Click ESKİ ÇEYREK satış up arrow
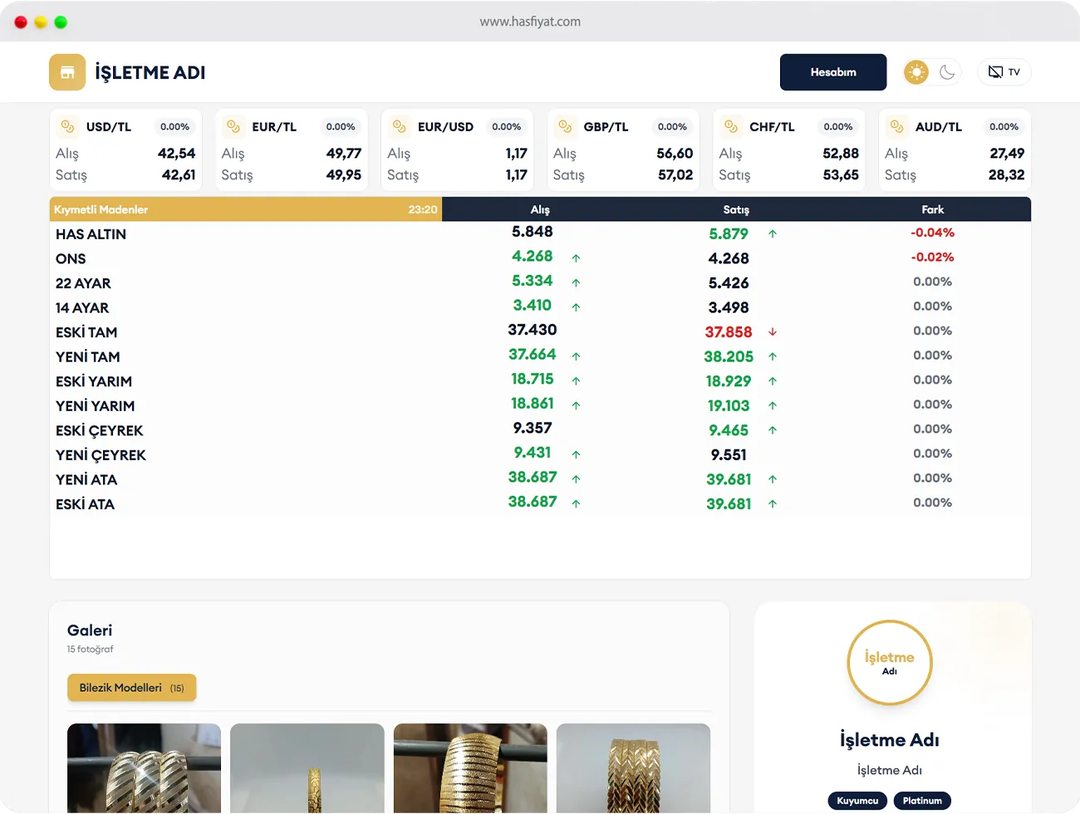Viewport: 1080px width, 814px height. tap(773, 430)
